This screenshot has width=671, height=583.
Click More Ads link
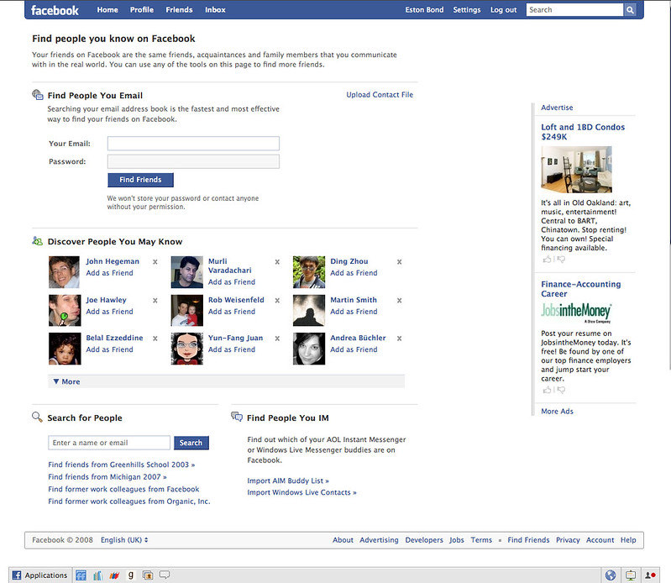557,412
